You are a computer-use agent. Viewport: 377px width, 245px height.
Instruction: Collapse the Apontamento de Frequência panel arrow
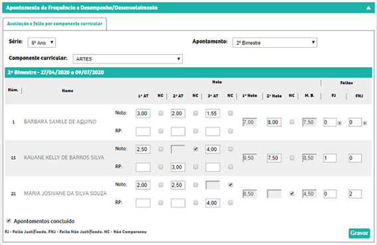click(x=368, y=8)
